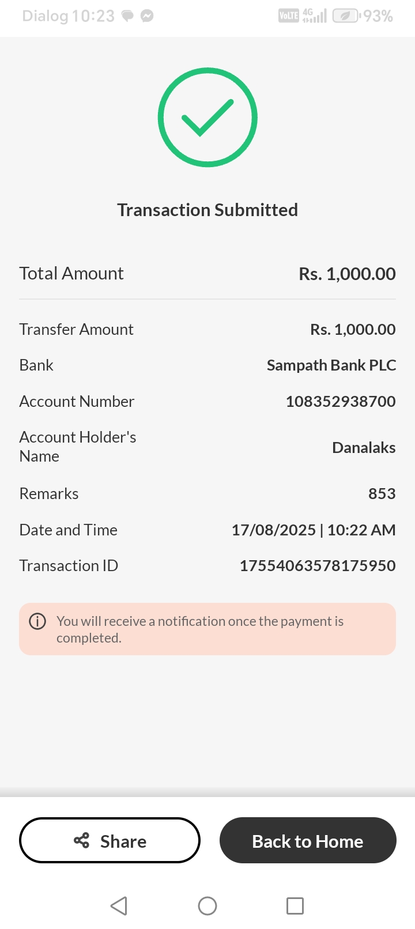Tap the account number 108352938700
The width and height of the screenshot is (415, 929).
[341, 402]
